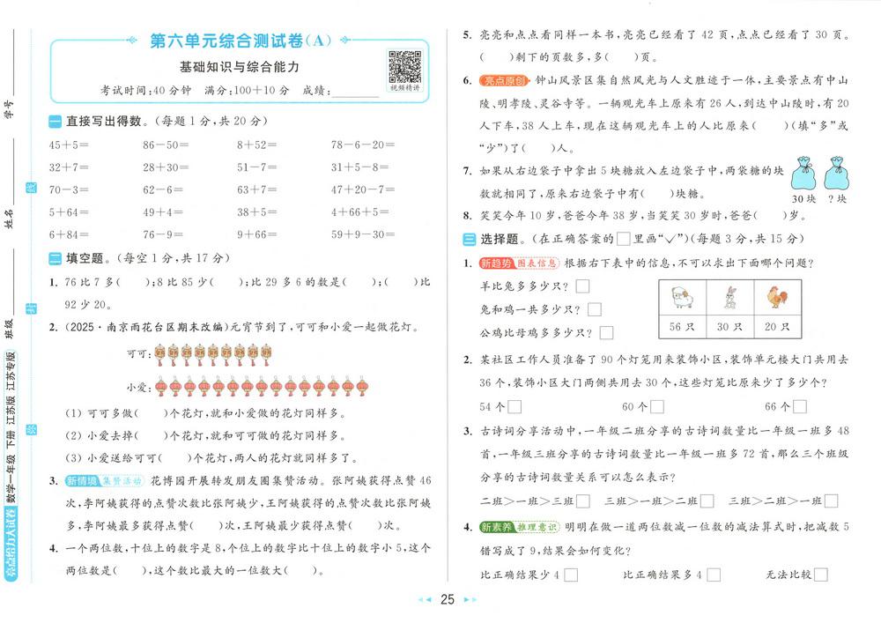Check the 60 个 answer box
881x623 pixels.
(x=657, y=406)
